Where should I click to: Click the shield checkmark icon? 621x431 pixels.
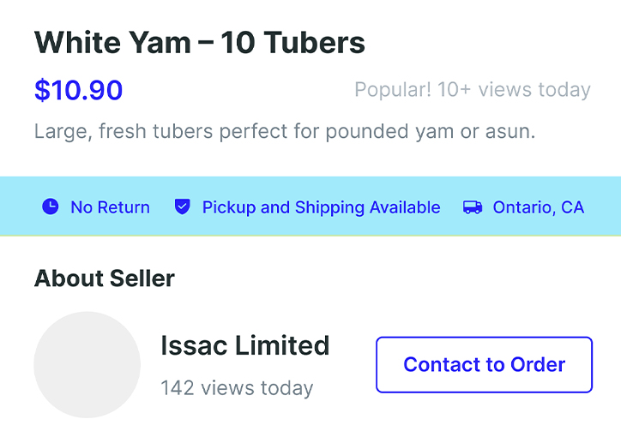tap(182, 207)
